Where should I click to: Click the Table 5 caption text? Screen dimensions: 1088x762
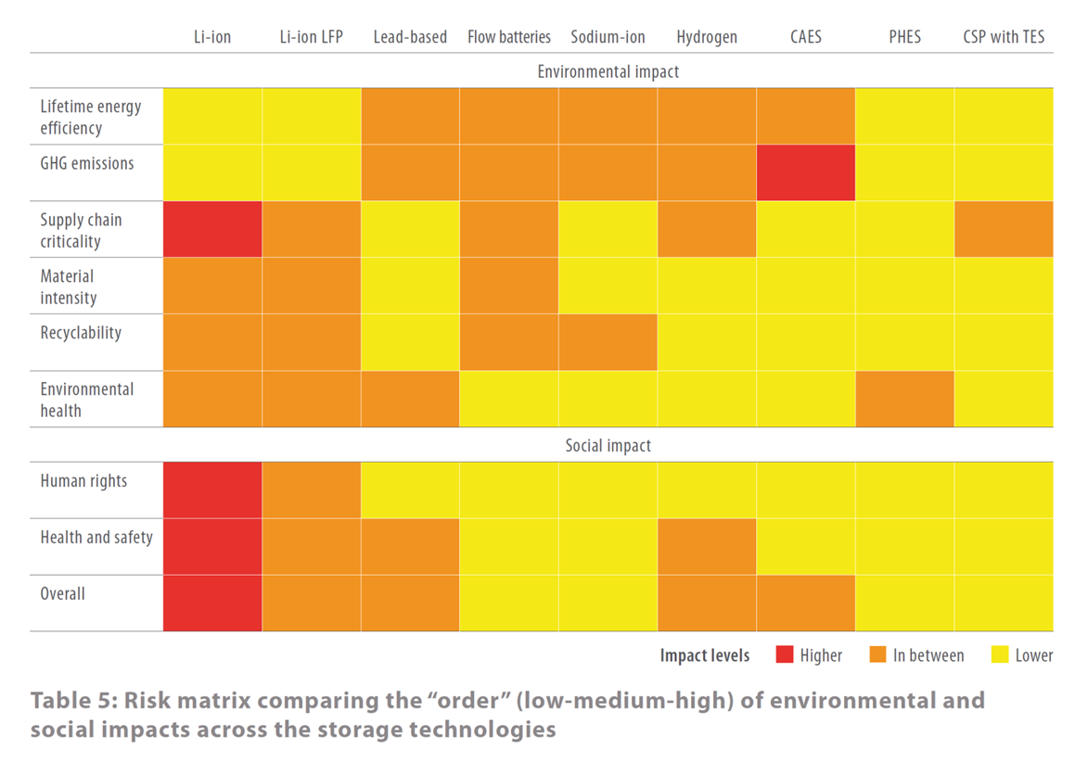pyautogui.click(x=506, y=714)
